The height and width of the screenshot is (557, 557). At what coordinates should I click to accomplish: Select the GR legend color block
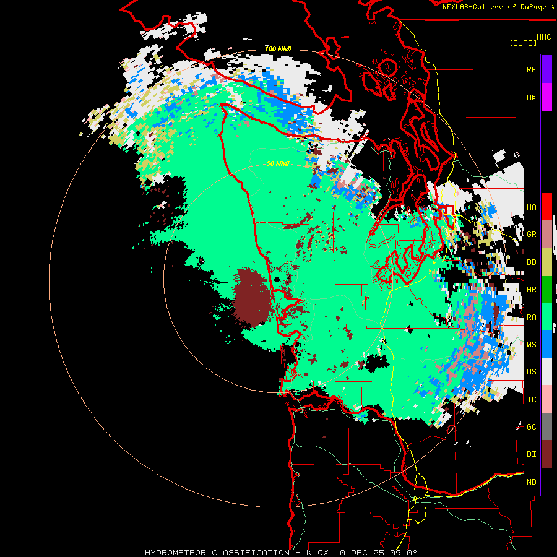[546, 235]
